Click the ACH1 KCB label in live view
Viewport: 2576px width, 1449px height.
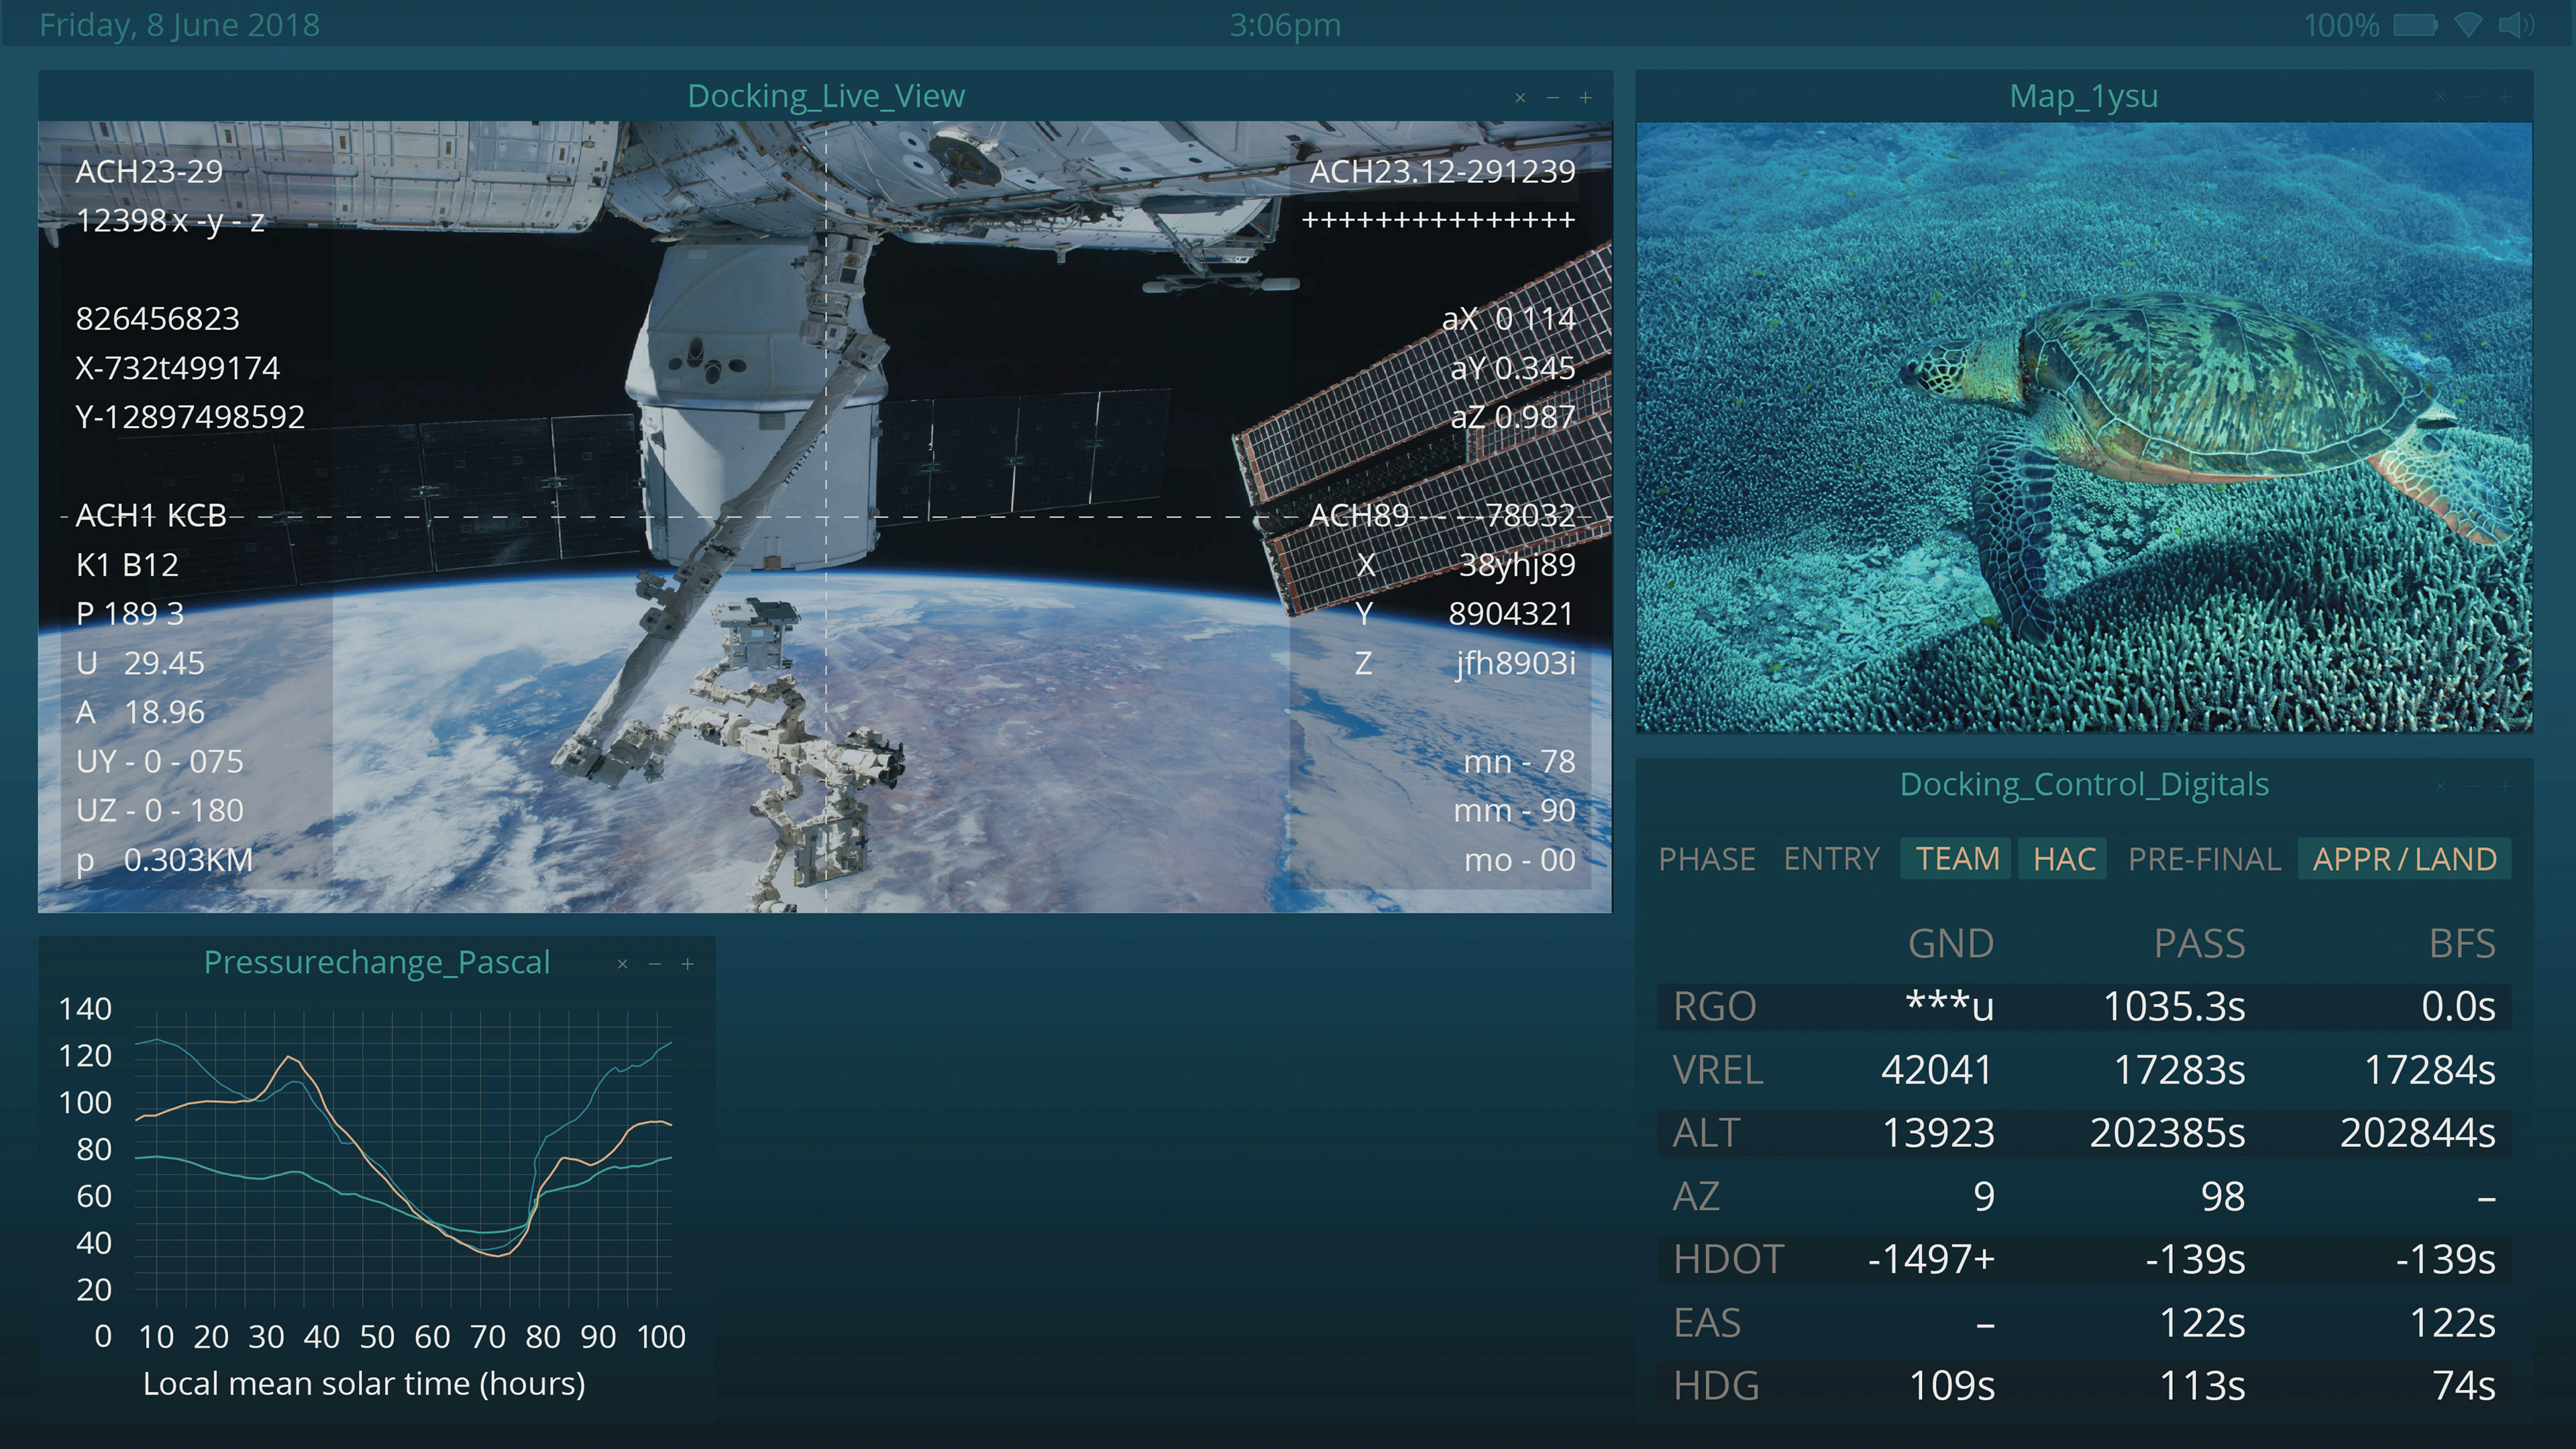151,515
